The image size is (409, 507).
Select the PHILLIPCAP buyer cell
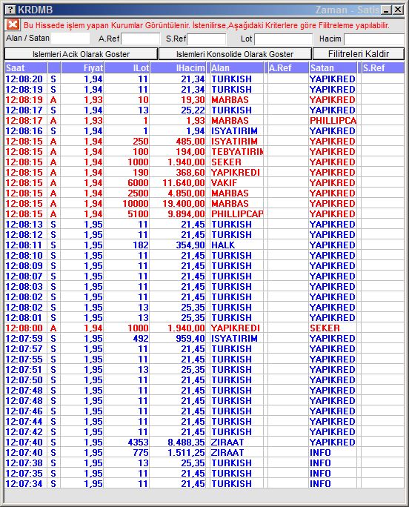coord(237,213)
